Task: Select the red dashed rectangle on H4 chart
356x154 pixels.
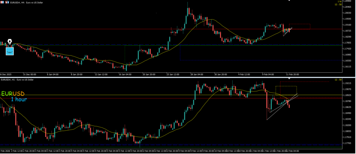Action: click(299, 24)
